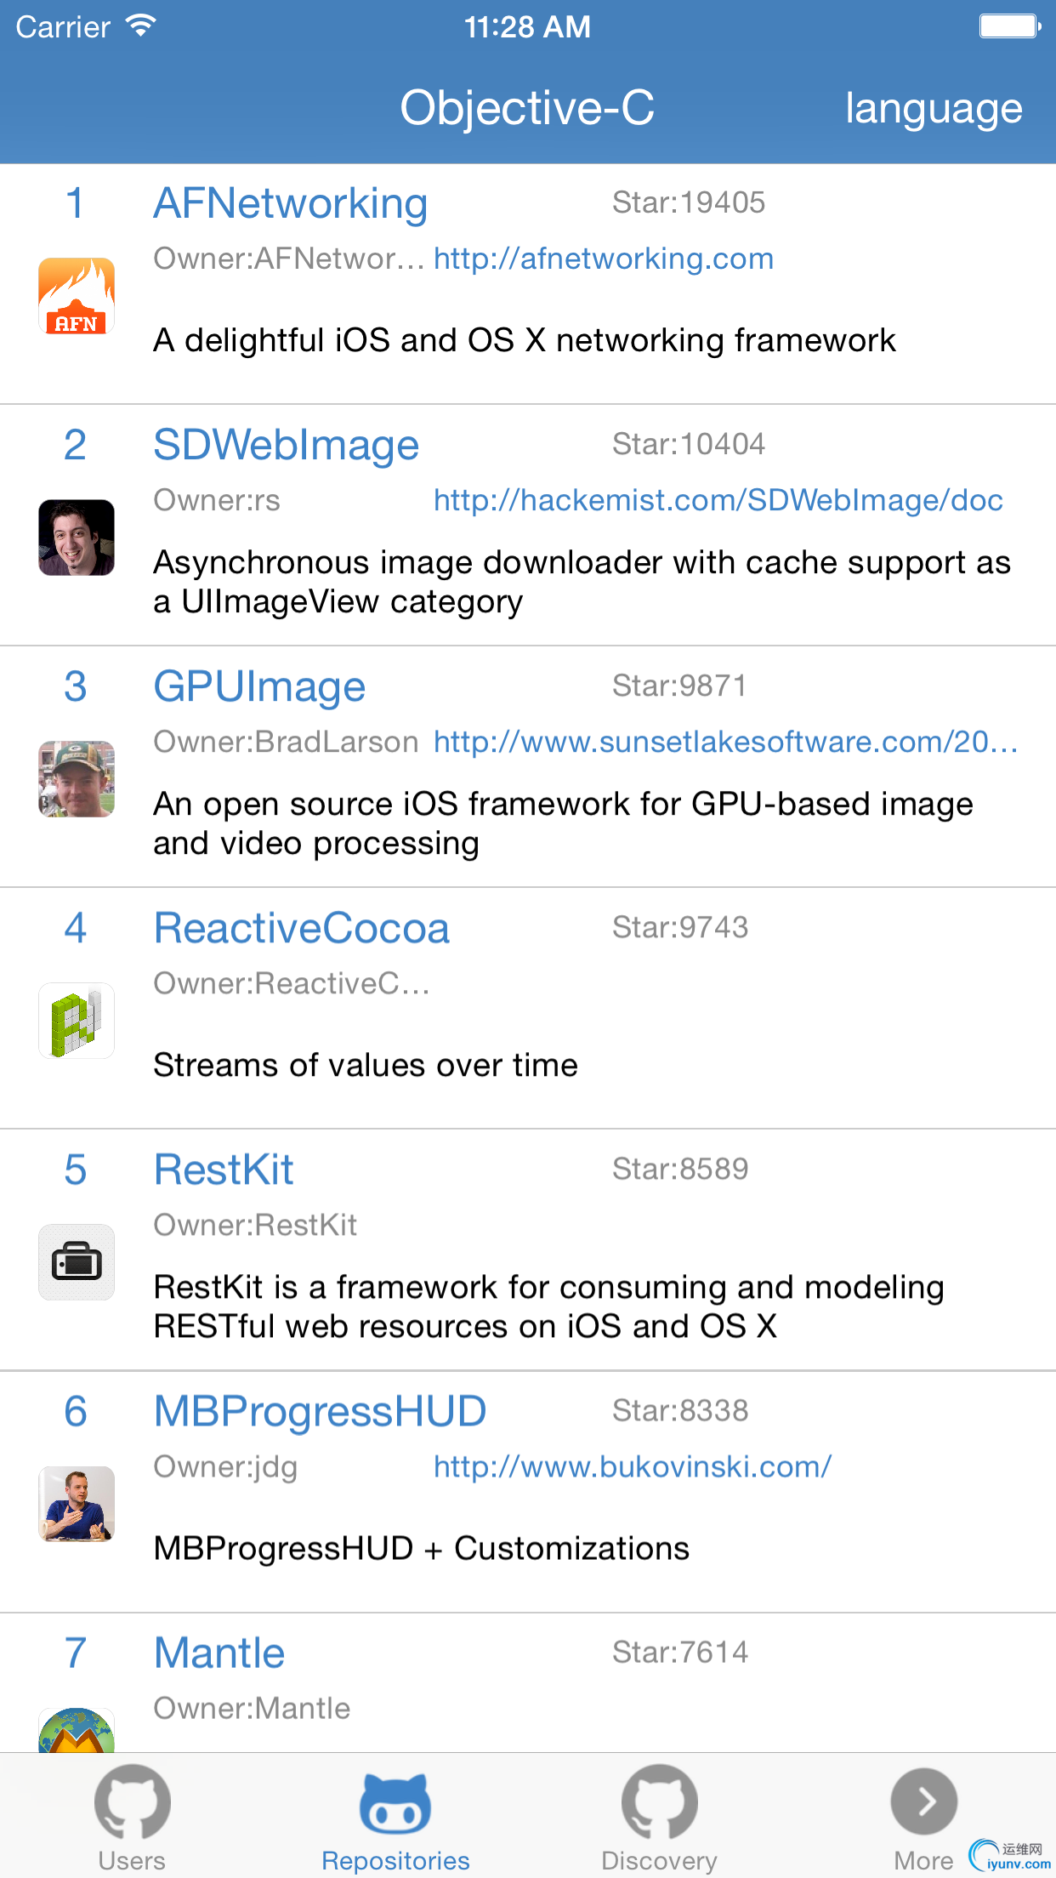Tap the GPUImage owner avatar photo

click(x=77, y=779)
